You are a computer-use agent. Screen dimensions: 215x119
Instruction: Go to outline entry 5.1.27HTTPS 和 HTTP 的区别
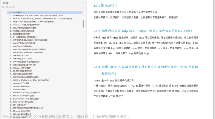pyautogui.click(x=25, y=92)
